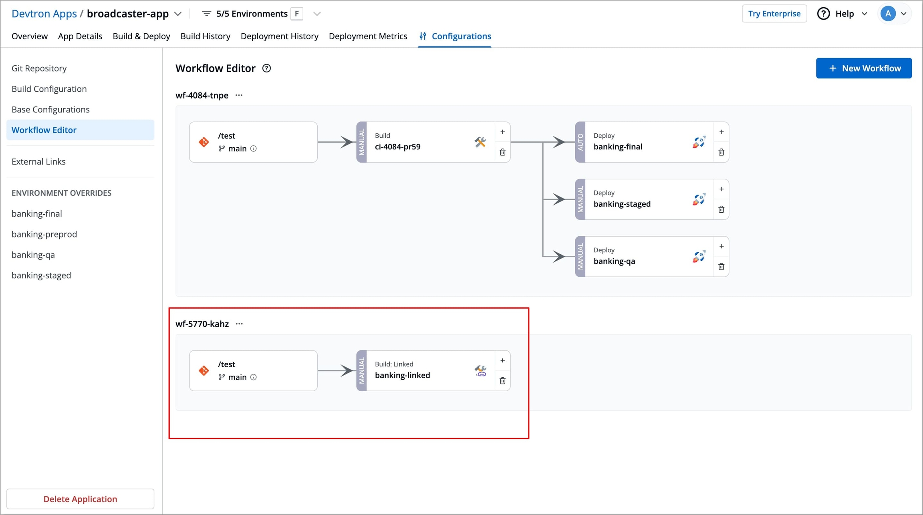Click the Delete Application button
This screenshot has width=923, height=515.
(80, 499)
